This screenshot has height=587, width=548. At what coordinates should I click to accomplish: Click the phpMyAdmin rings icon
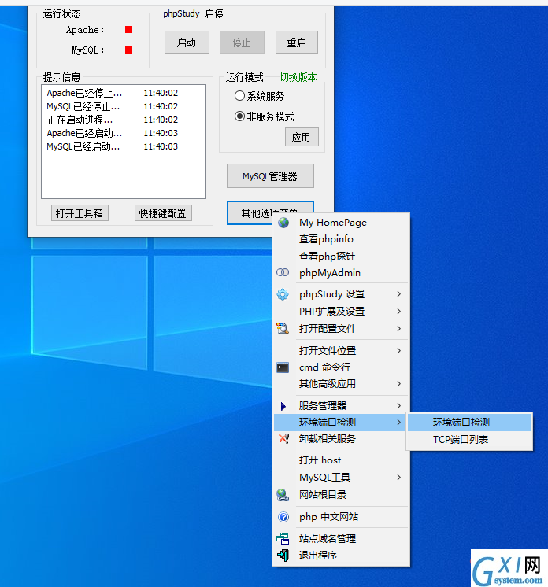point(283,272)
